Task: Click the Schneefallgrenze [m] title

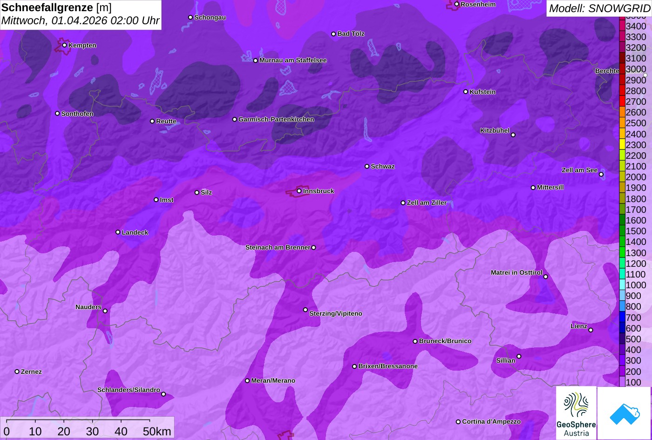Action: [x=56, y=7]
